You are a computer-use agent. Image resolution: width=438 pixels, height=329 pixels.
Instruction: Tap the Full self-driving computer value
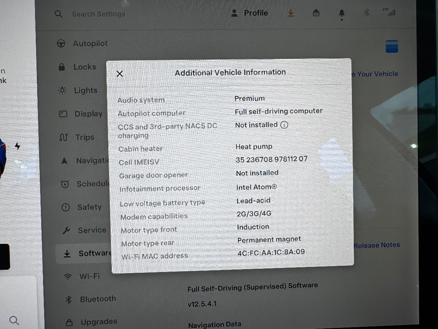[278, 111]
